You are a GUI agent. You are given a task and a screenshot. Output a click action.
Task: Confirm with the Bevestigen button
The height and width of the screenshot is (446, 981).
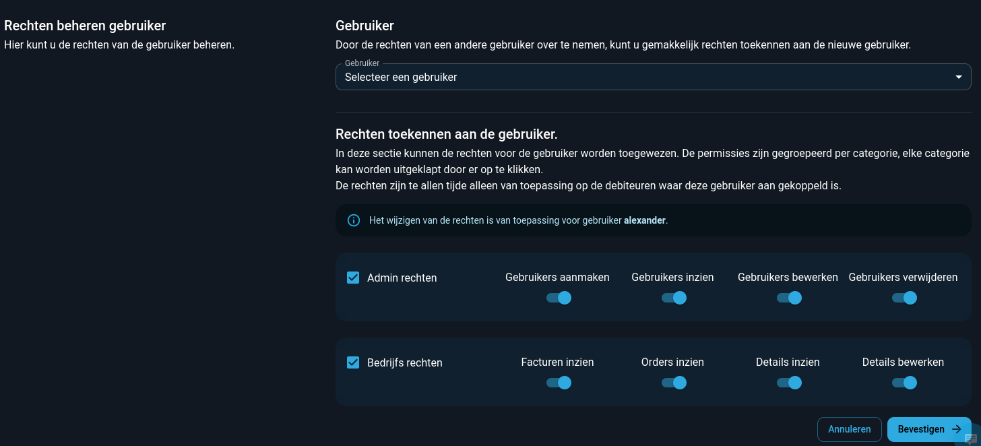[929, 429]
